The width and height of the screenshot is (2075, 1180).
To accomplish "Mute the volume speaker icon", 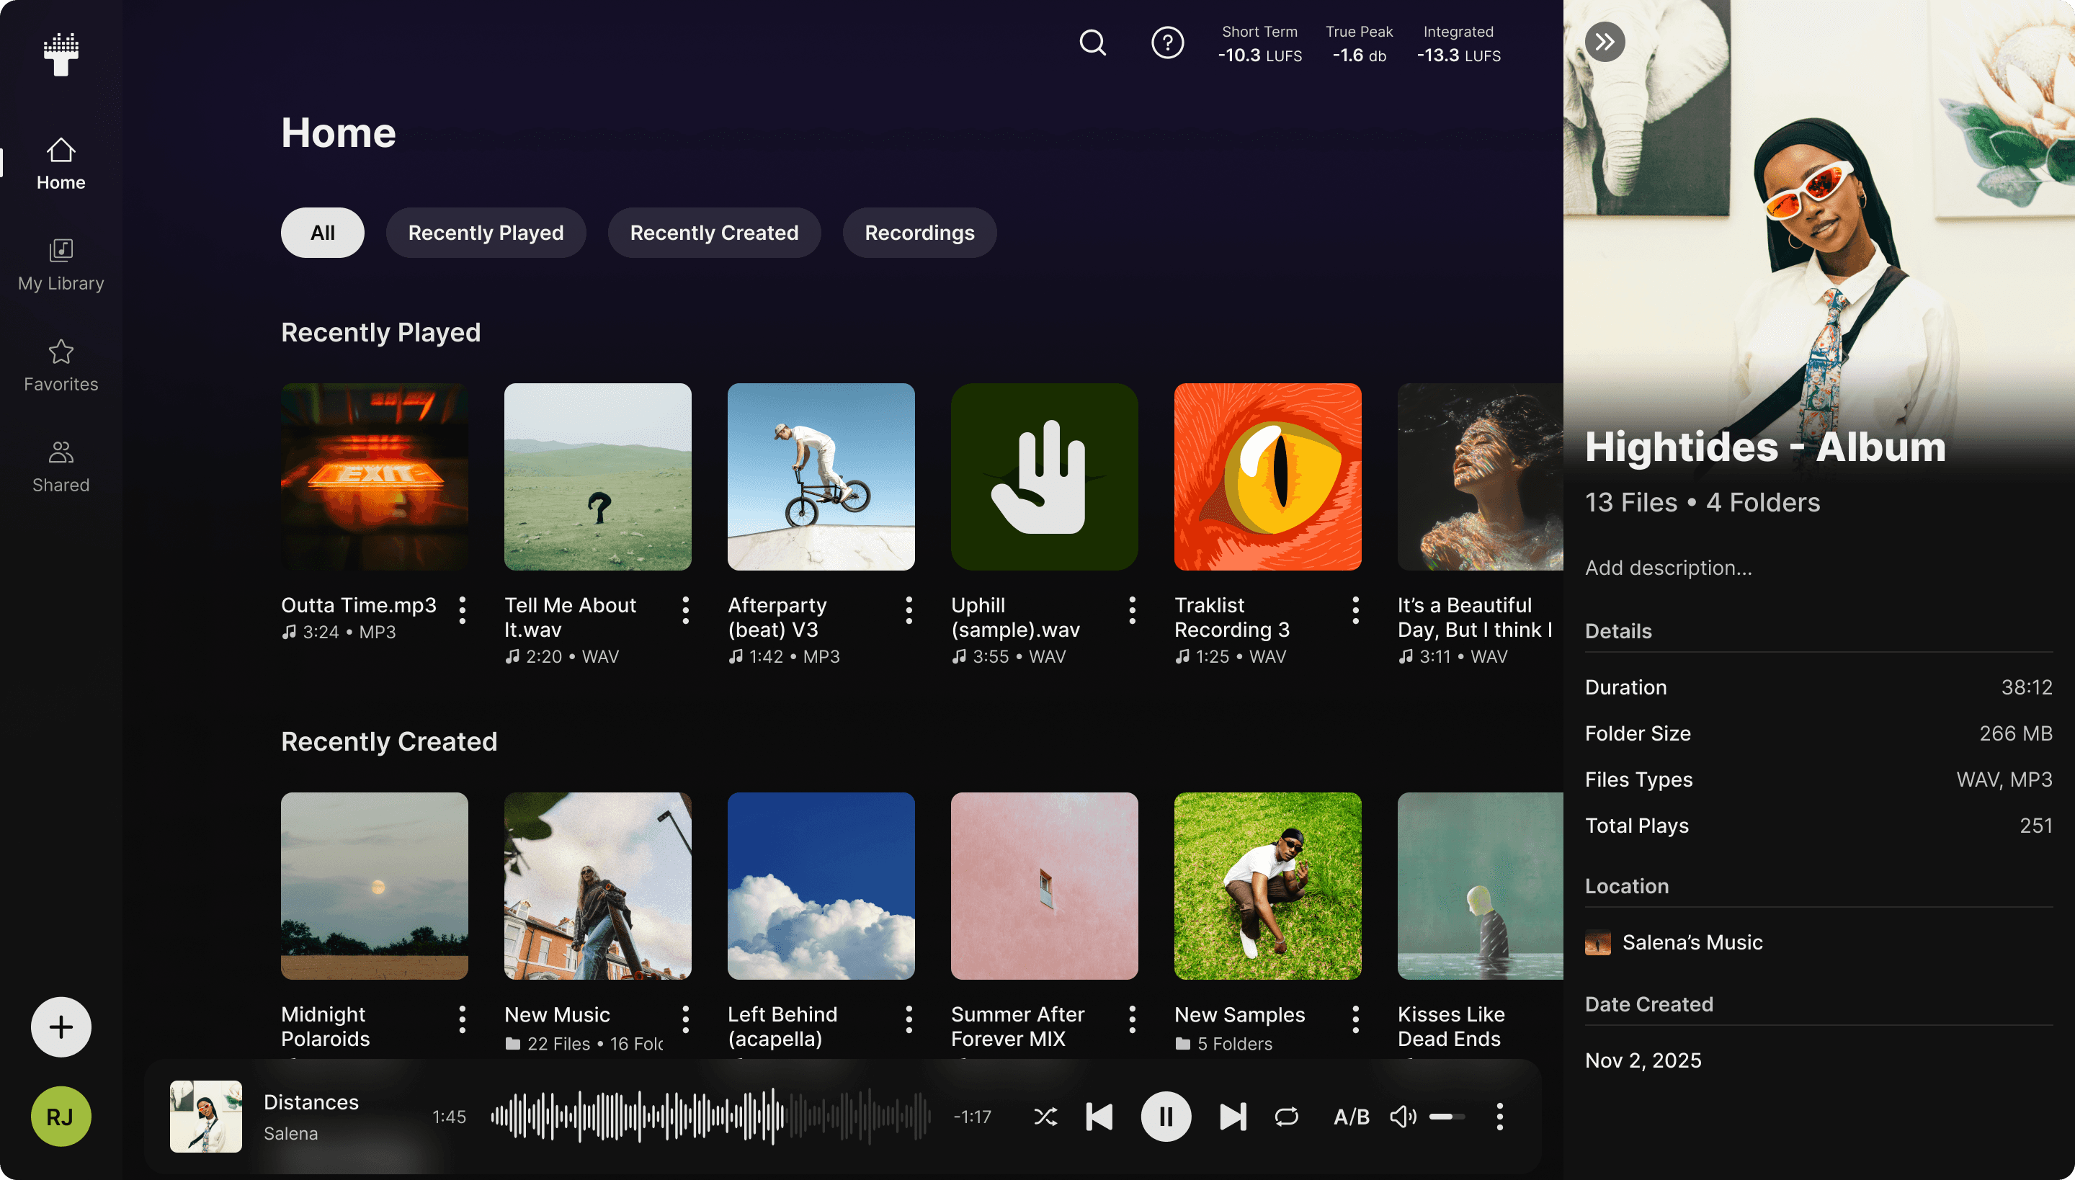I will click(1403, 1116).
